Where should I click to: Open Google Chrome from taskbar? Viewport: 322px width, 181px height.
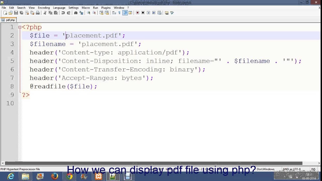coord(69,176)
